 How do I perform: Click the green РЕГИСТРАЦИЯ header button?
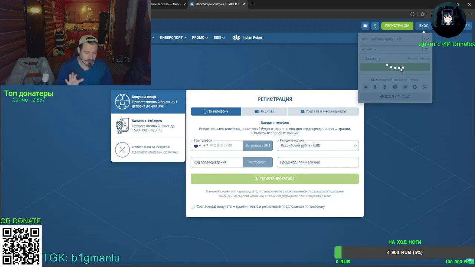(x=397, y=26)
